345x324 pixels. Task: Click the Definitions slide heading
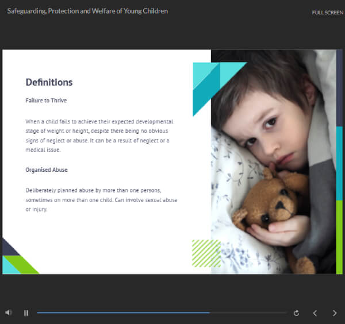49,82
